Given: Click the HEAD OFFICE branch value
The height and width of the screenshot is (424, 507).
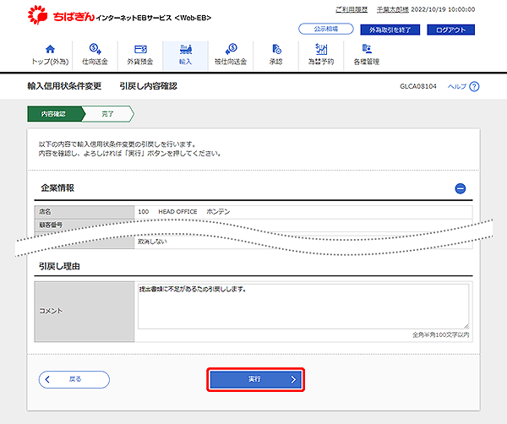Looking at the screenshot, I should [x=177, y=212].
